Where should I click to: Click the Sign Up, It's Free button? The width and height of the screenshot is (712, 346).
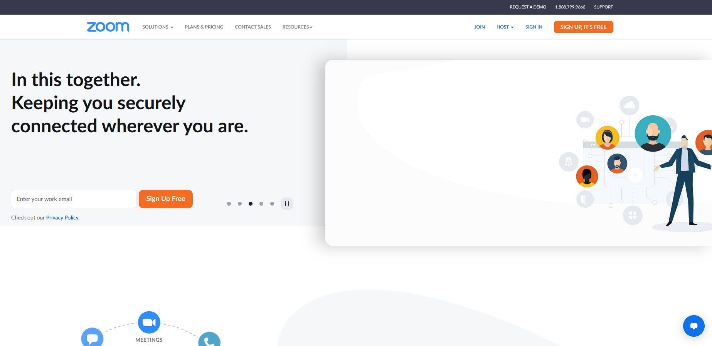pyautogui.click(x=583, y=27)
